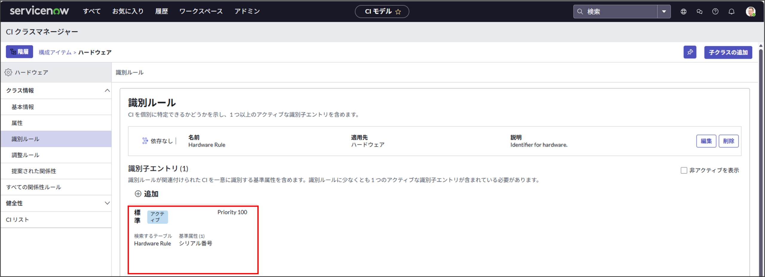Click the 編集 button
The height and width of the screenshot is (277, 765).
coord(706,141)
